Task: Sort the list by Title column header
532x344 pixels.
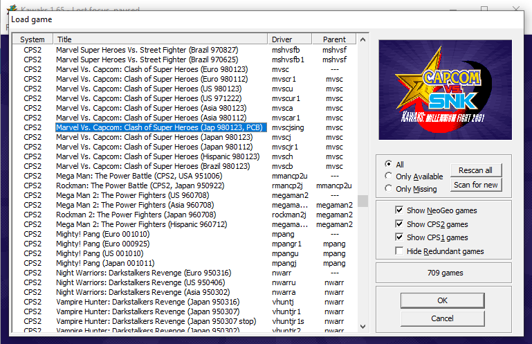Action: 160,39
